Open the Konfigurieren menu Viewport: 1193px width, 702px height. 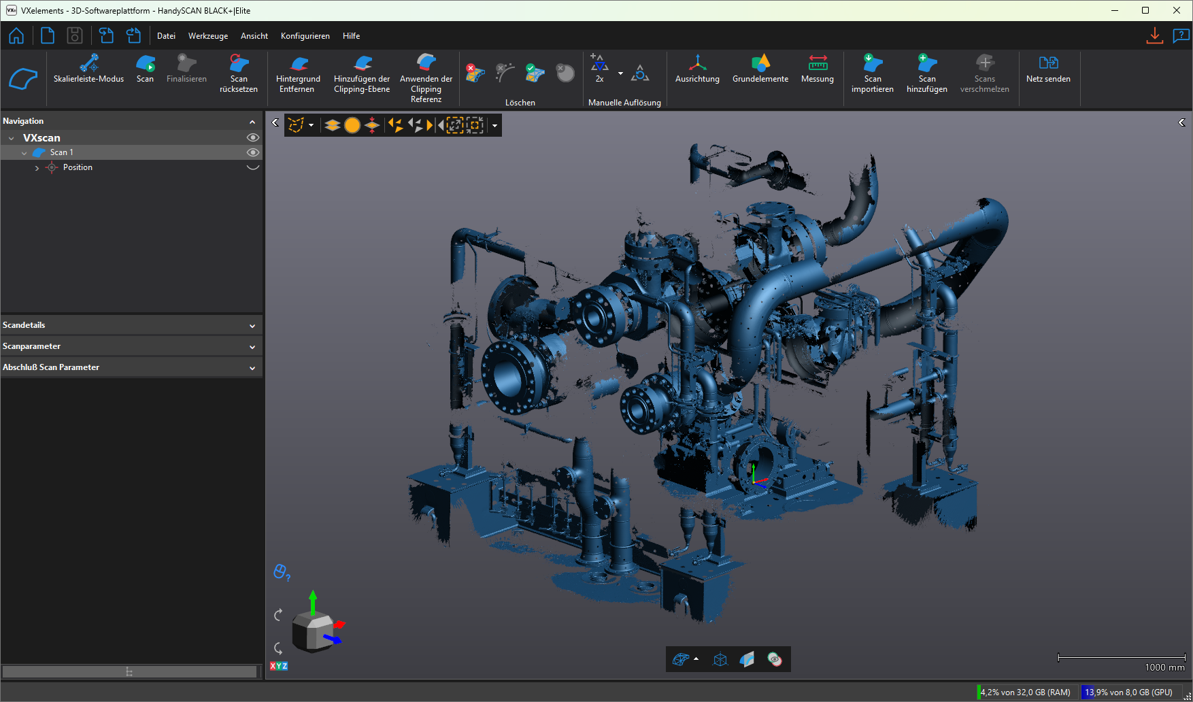click(x=305, y=36)
